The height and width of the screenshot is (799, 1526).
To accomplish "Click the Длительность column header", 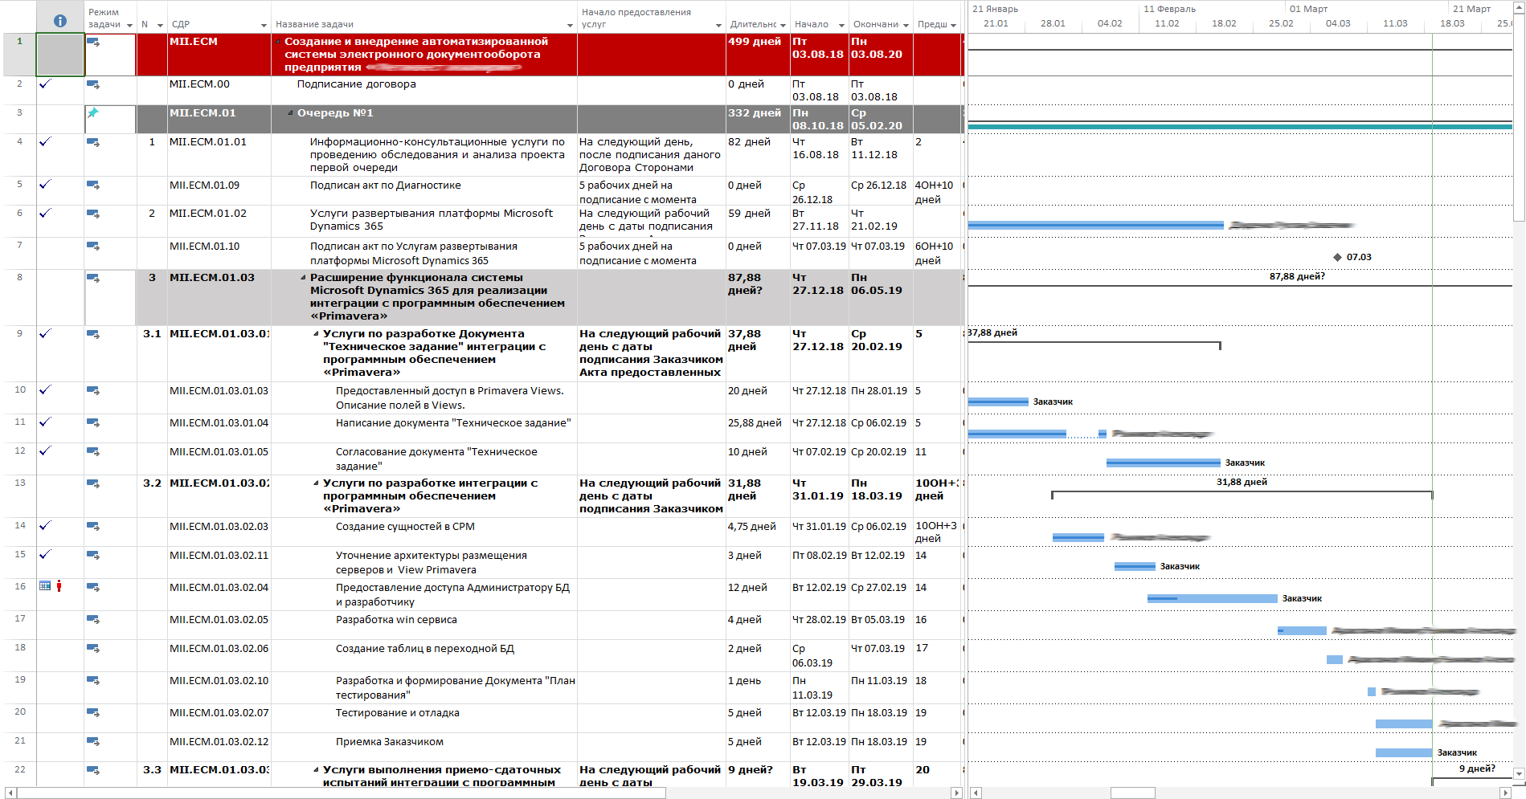I will coord(753,24).
